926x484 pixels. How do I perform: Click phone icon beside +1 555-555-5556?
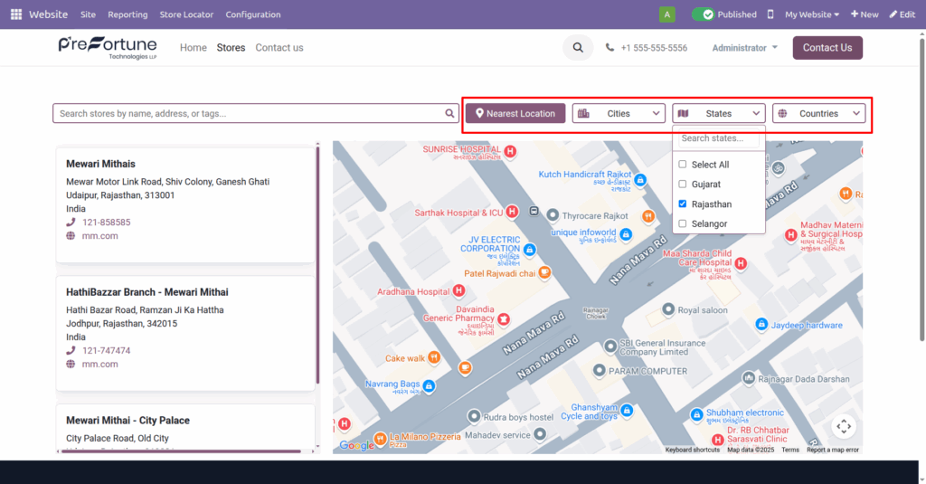pos(609,47)
